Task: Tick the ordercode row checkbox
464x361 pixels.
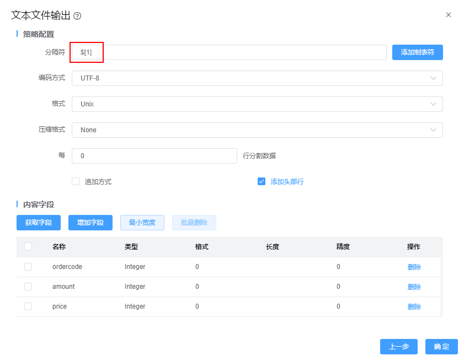Action: tap(28, 267)
